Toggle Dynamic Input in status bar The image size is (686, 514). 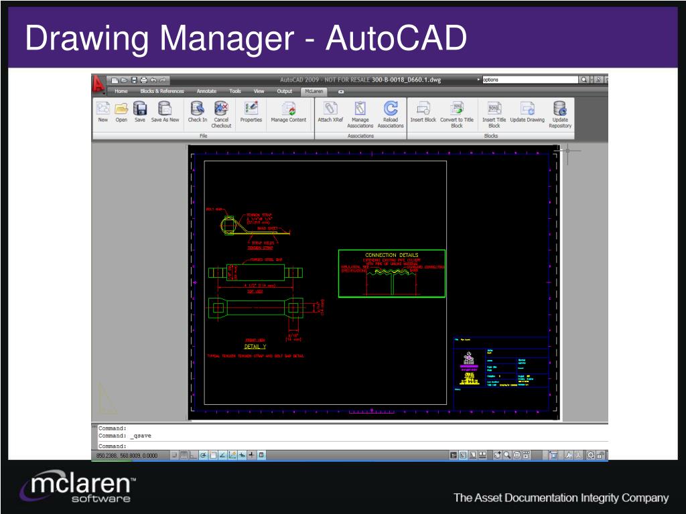242,455
